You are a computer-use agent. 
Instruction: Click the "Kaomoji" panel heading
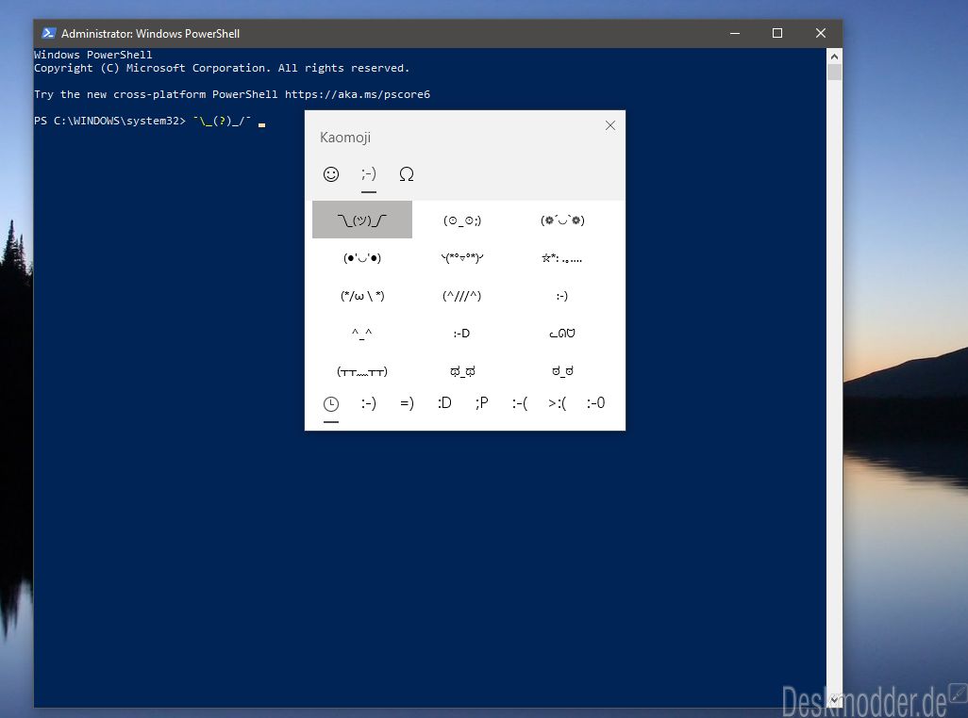pos(345,138)
